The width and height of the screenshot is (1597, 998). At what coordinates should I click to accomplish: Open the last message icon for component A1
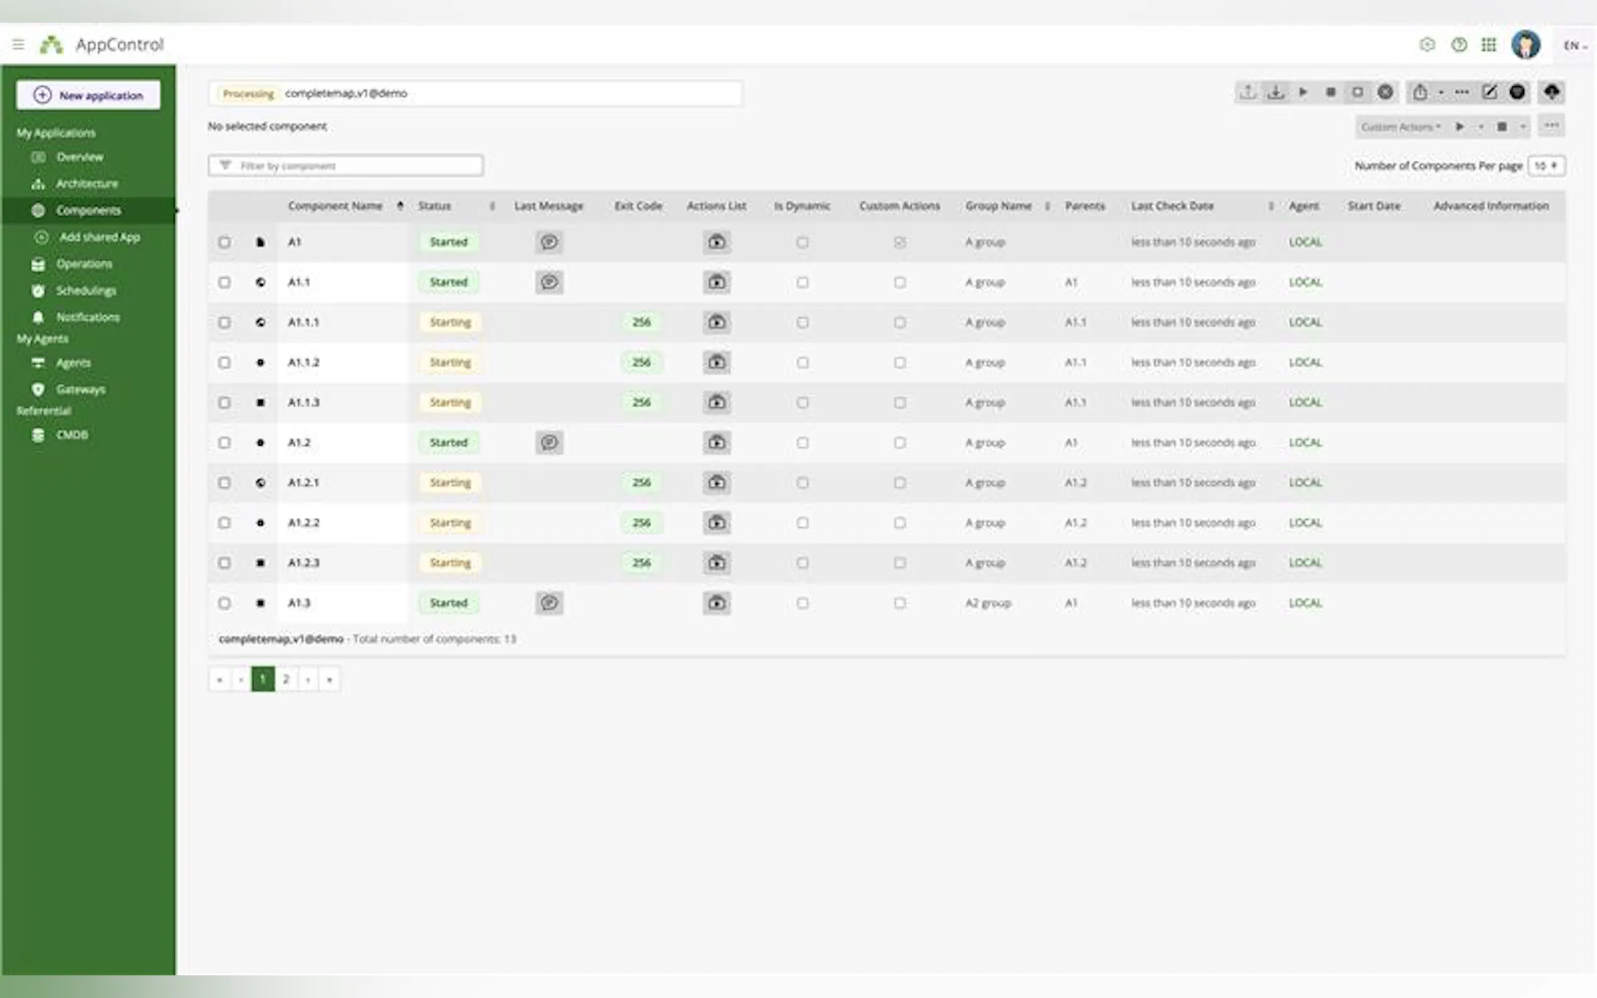coord(549,242)
